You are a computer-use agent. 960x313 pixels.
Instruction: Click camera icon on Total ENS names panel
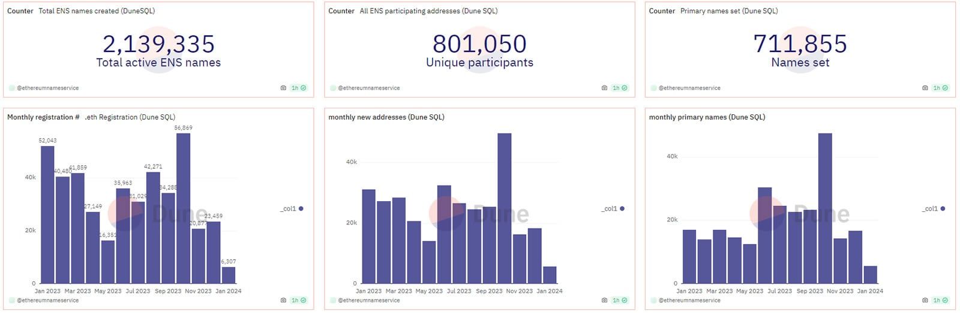pyautogui.click(x=283, y=88)
